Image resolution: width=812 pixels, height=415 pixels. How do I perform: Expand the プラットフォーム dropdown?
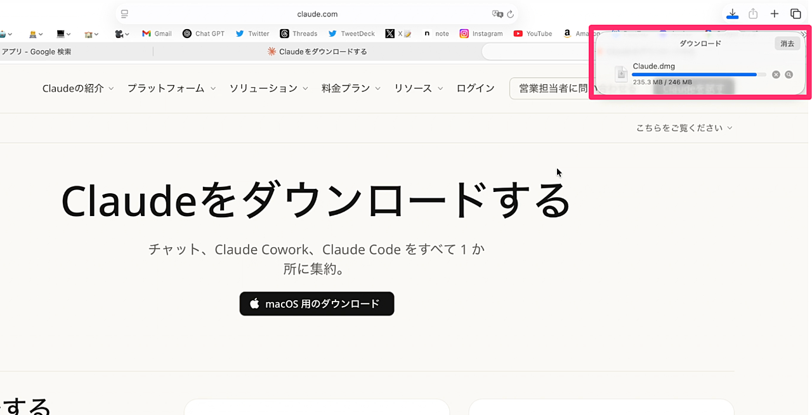click(171, 89)
